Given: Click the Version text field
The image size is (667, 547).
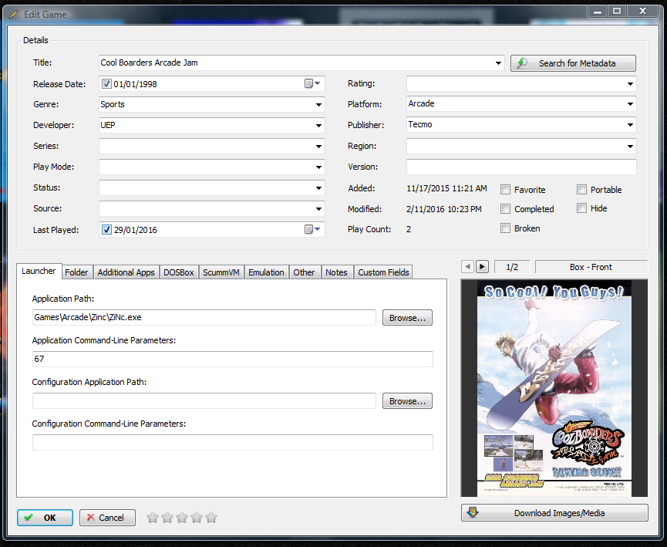Looking at the screenshot, I should tap(521, 167).
